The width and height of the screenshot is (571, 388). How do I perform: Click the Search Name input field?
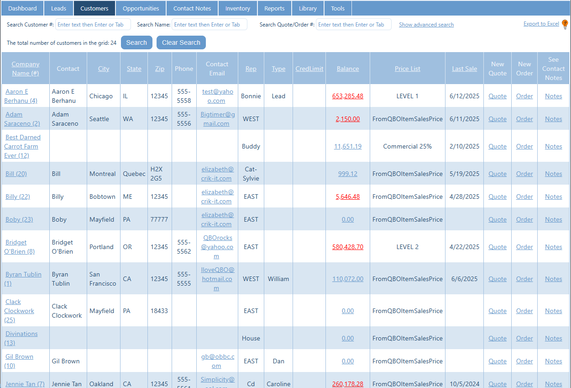pos(210,25)
